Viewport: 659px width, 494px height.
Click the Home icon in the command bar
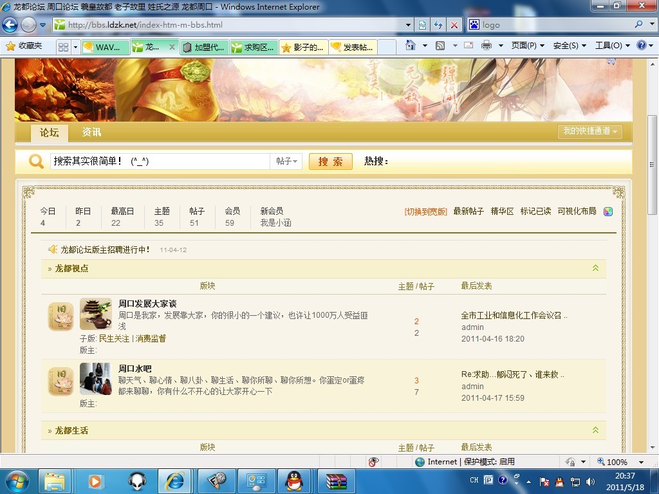[x=410, y=46]
